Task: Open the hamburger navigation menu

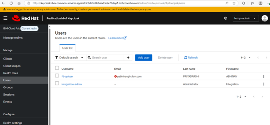Action: [6, 18]
